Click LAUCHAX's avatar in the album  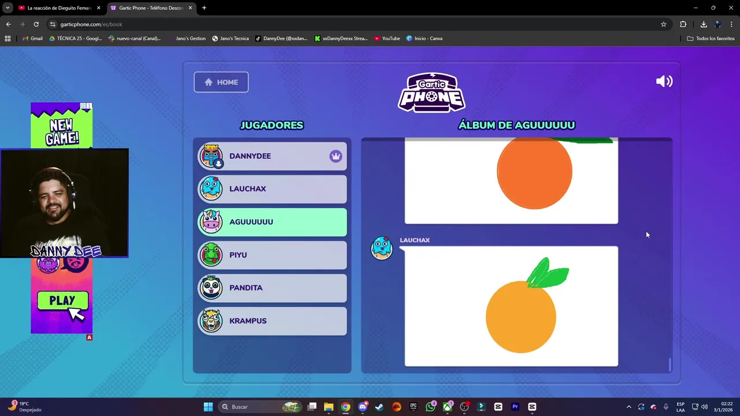382,248
